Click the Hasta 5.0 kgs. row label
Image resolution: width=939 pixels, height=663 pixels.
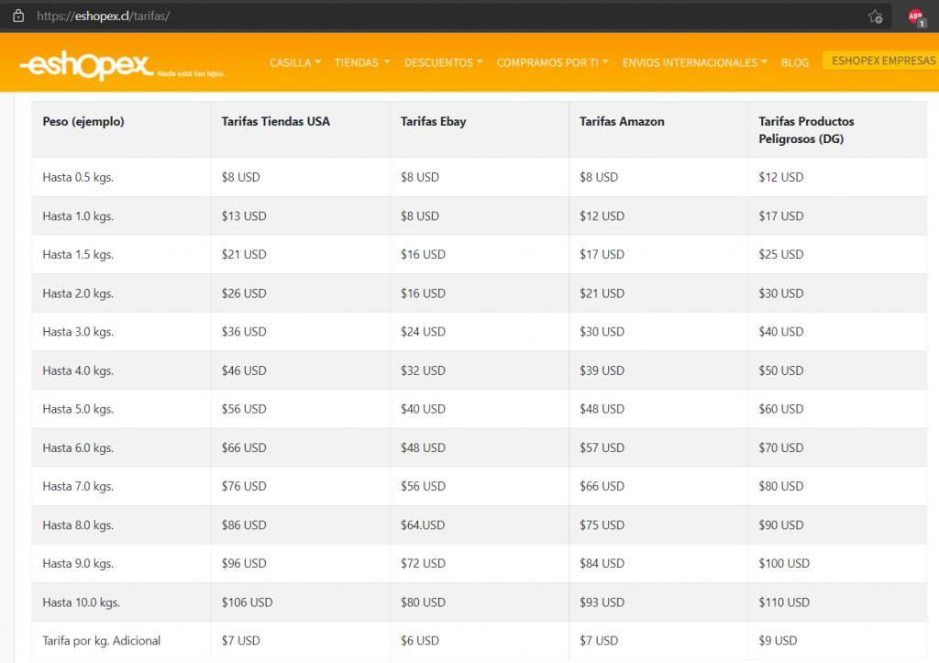tap(78, 409)
